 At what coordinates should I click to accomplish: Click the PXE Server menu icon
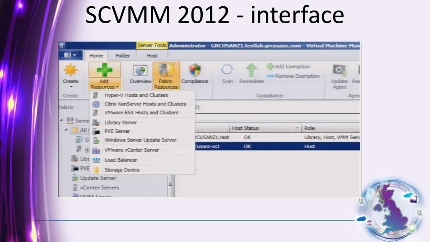pos(96,132)
